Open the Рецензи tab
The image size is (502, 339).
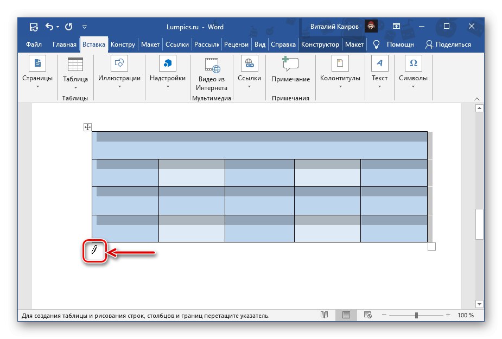[236, 44]
